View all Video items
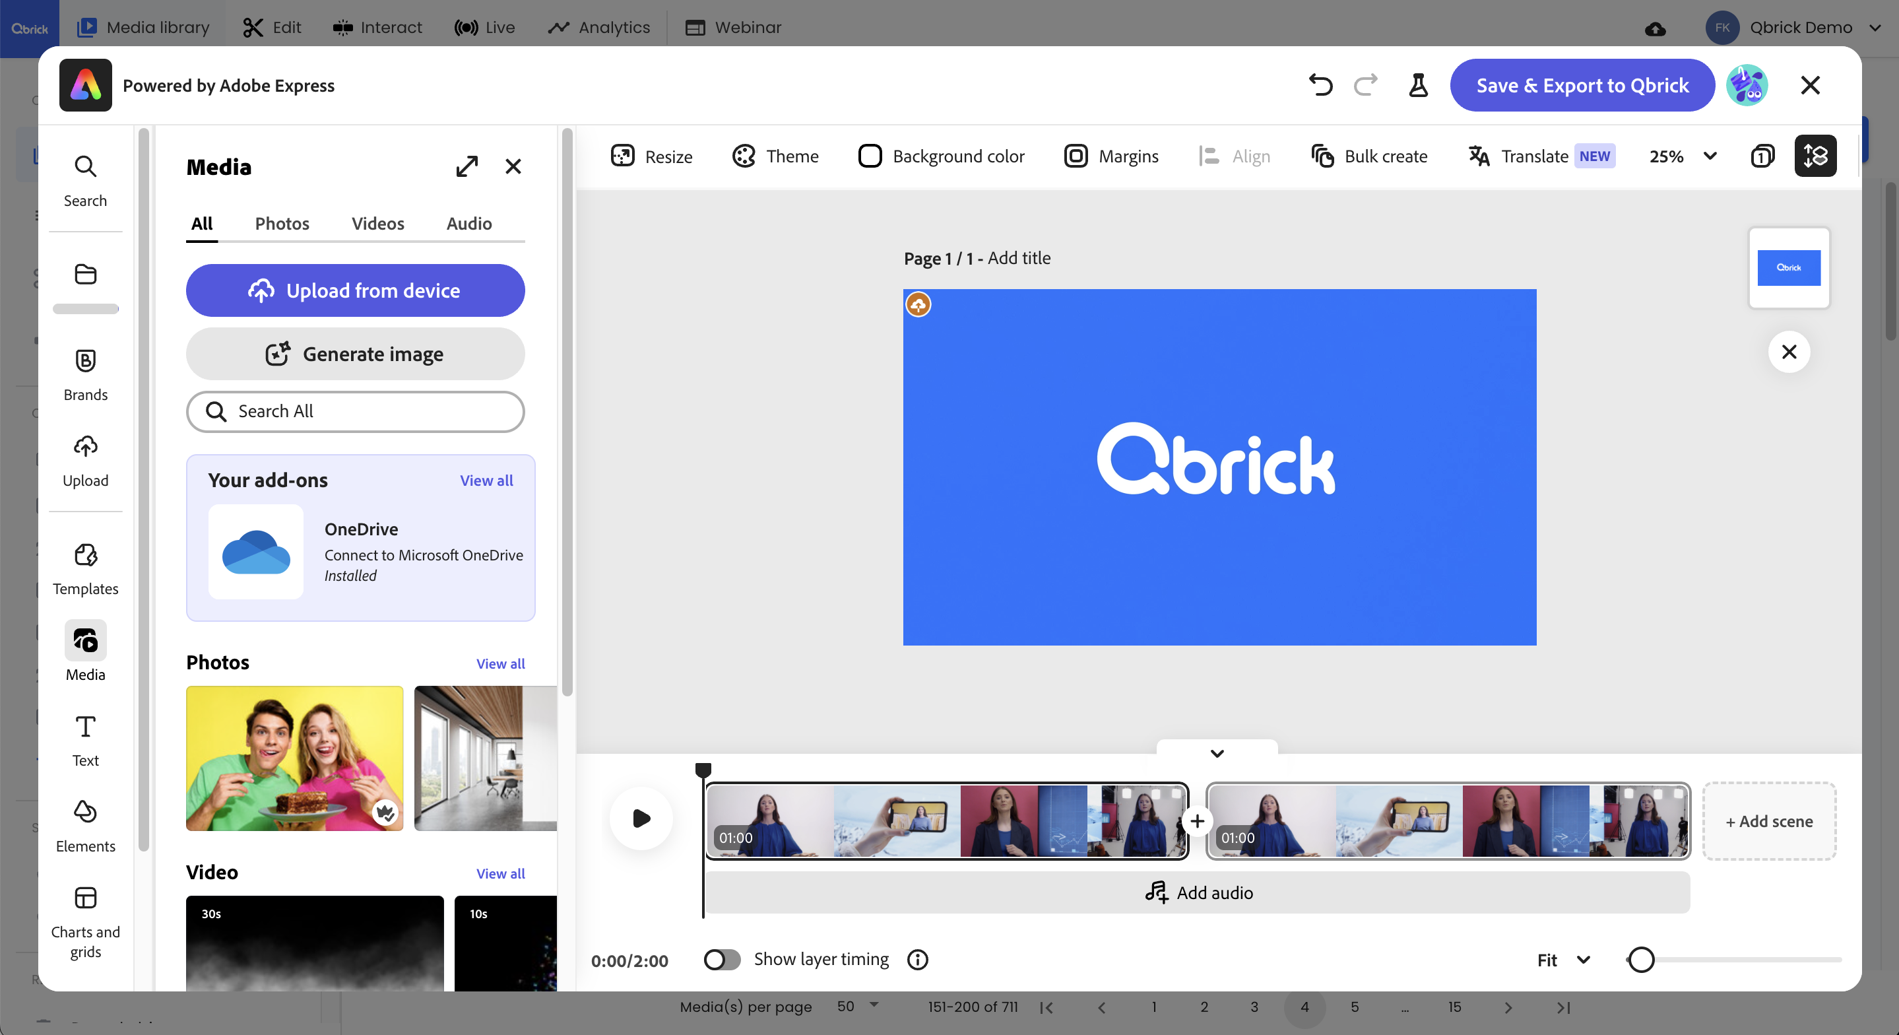The height and width of the screenshot is (1035, 1899). pos(501,873)
